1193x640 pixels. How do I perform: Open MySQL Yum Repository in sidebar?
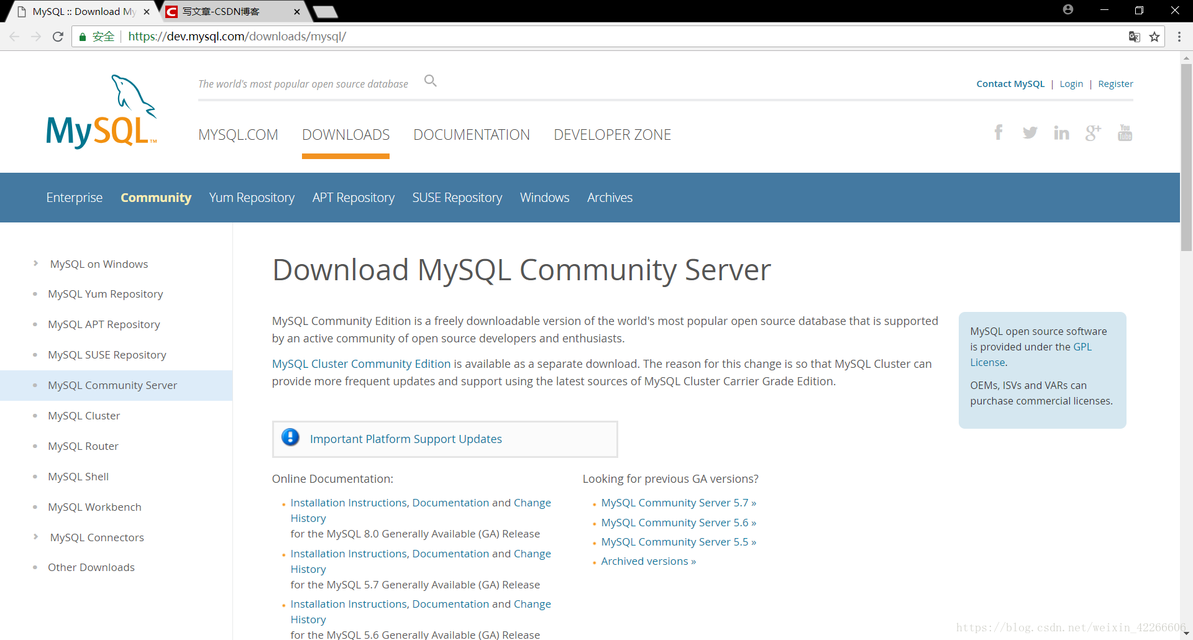point(106,294)
